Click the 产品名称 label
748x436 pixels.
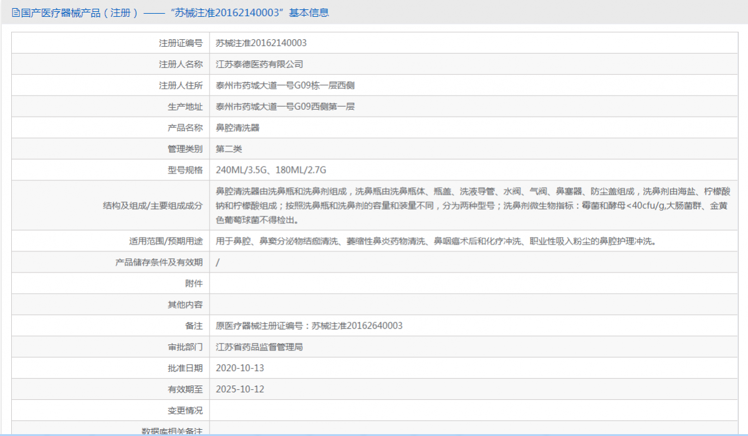(x=185, y=128)
